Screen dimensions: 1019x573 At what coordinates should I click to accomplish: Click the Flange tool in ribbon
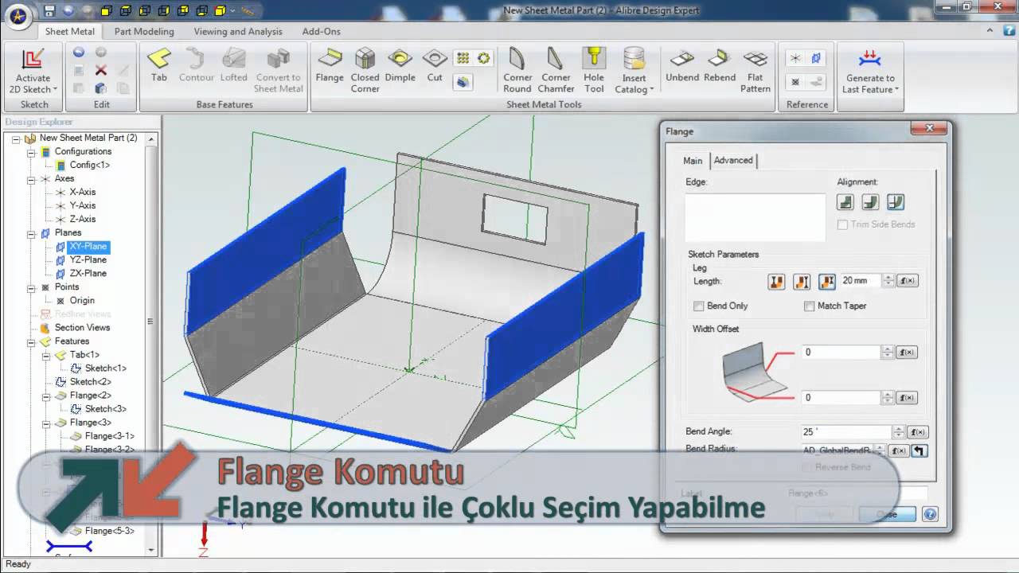coord(329,65)
